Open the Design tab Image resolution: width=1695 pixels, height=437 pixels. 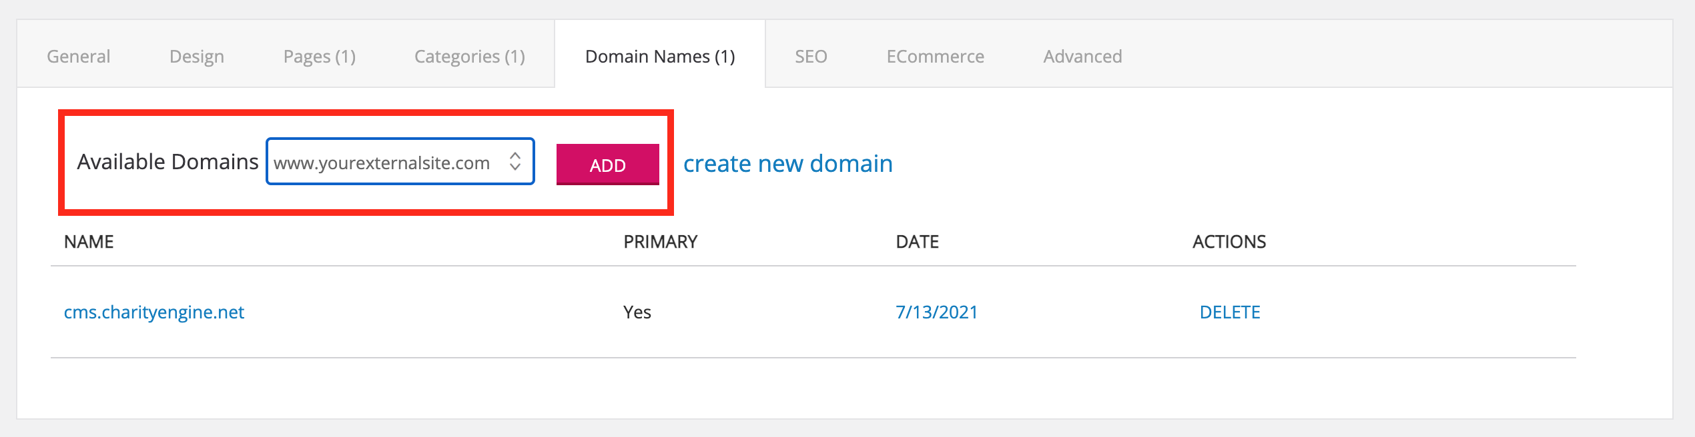196,57
